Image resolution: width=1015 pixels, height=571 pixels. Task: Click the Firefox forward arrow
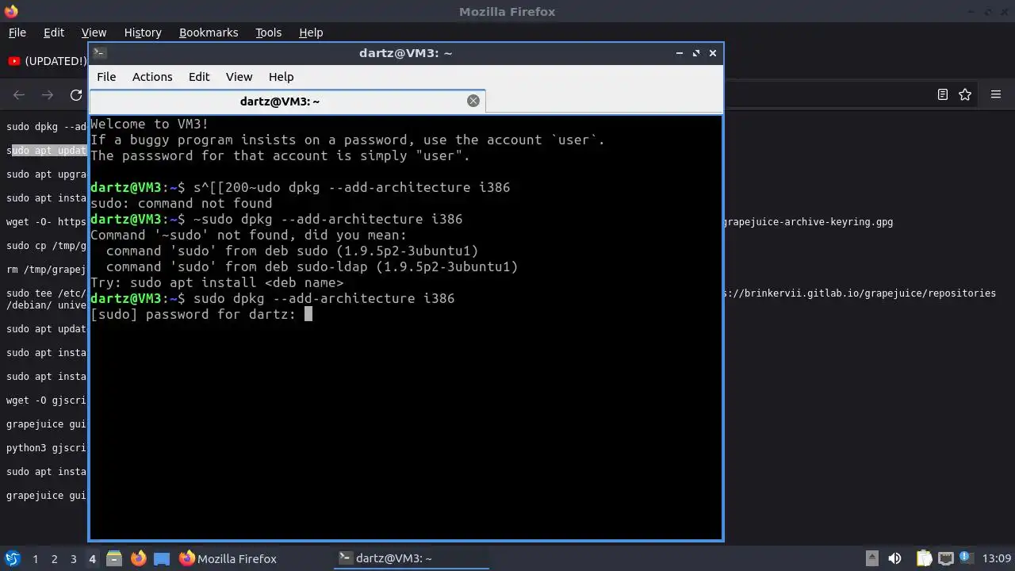pos(48,95)
